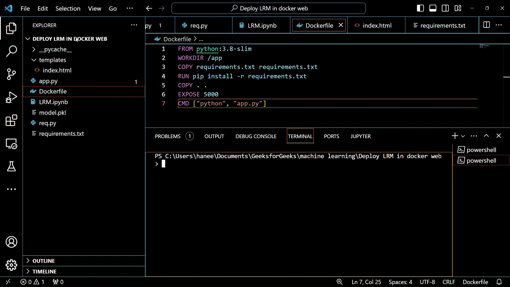Open the Testing flask view
510x287 pixels.
pos(11,166)
